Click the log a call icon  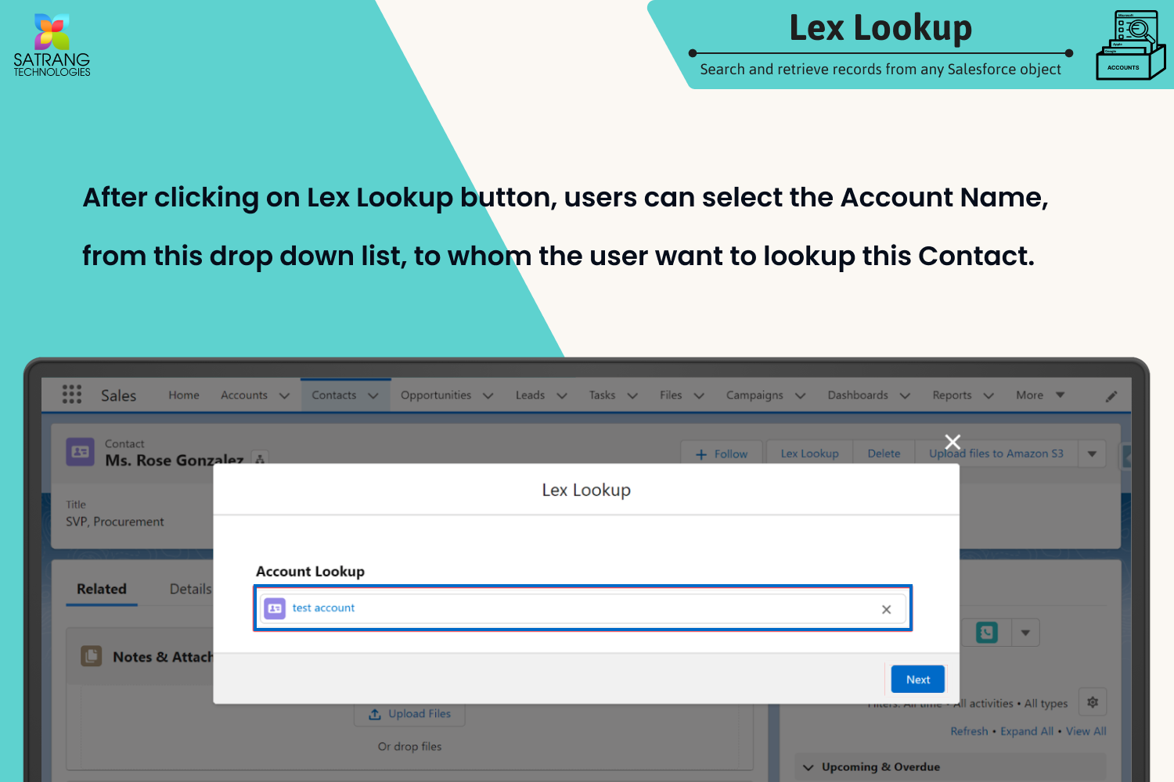click(x=986, y=632)
